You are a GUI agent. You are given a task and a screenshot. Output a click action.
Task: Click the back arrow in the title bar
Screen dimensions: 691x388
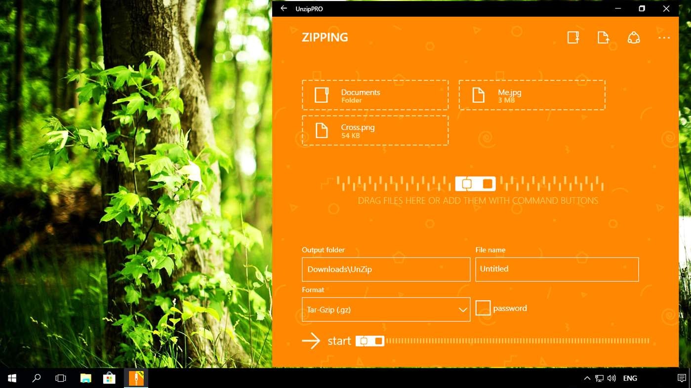click(x=283, y=8)
